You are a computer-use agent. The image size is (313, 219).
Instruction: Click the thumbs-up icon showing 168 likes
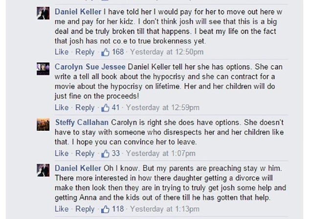105,52
